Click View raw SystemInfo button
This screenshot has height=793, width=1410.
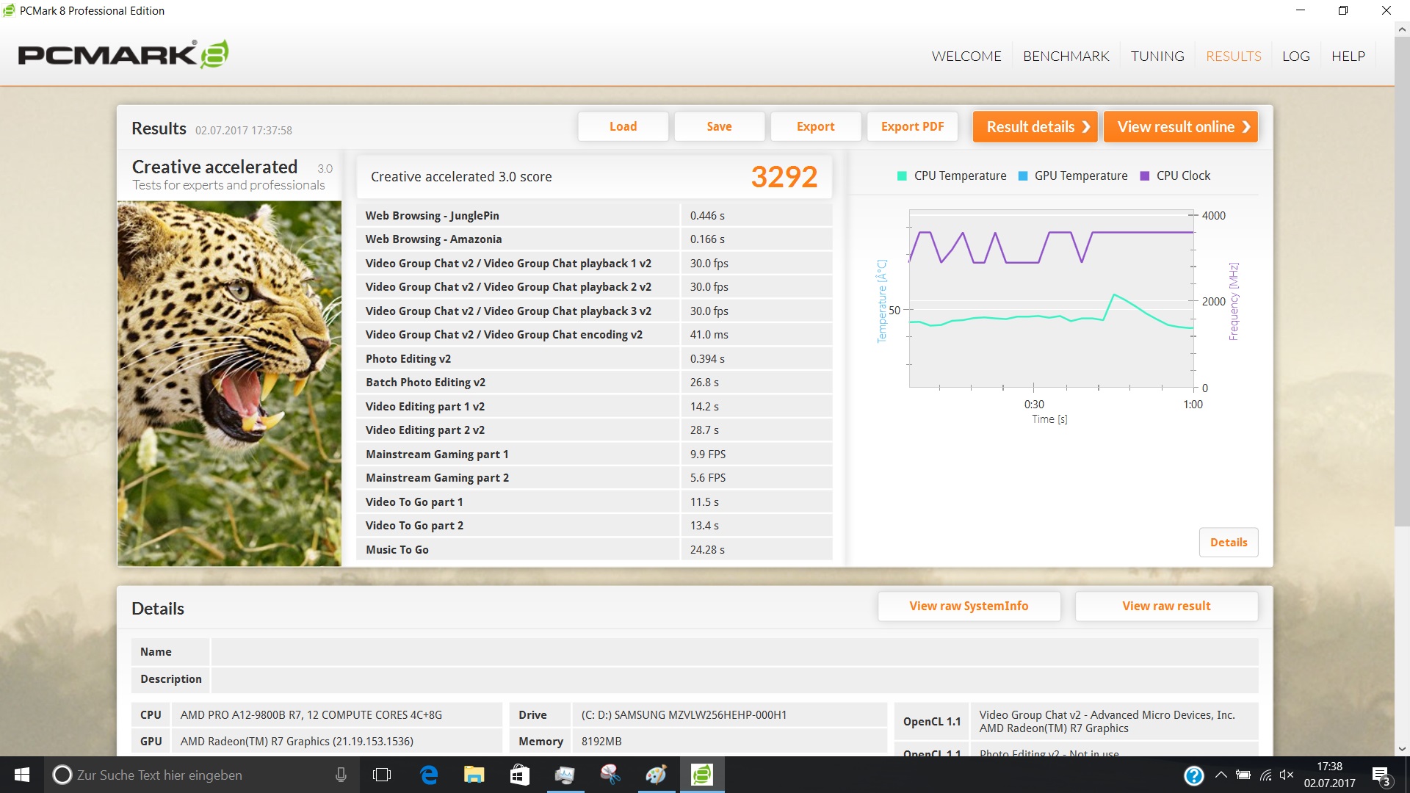click(969, 606)
